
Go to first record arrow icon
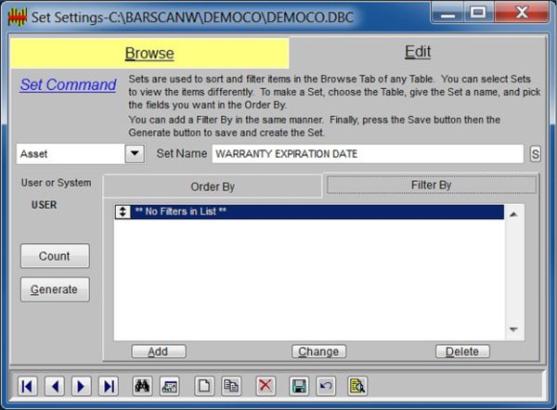(27, 386)
